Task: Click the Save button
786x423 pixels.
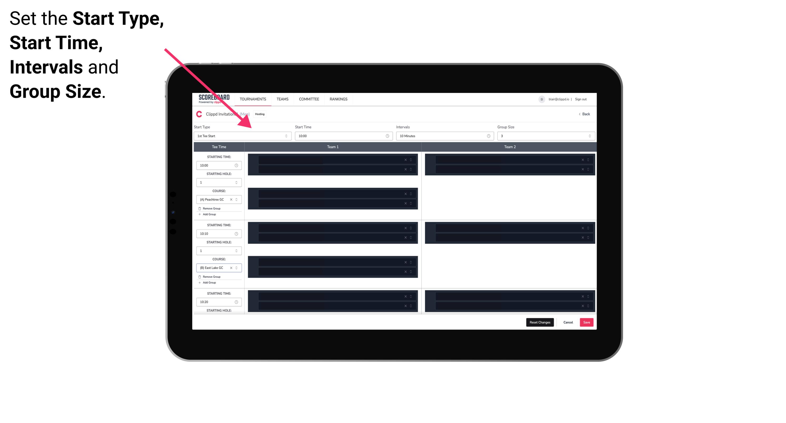Action: click(587, 322)
